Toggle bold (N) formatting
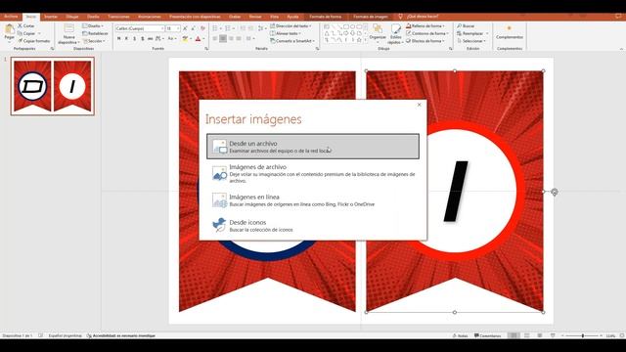626x352 pixels. click(x=118, y=39)
